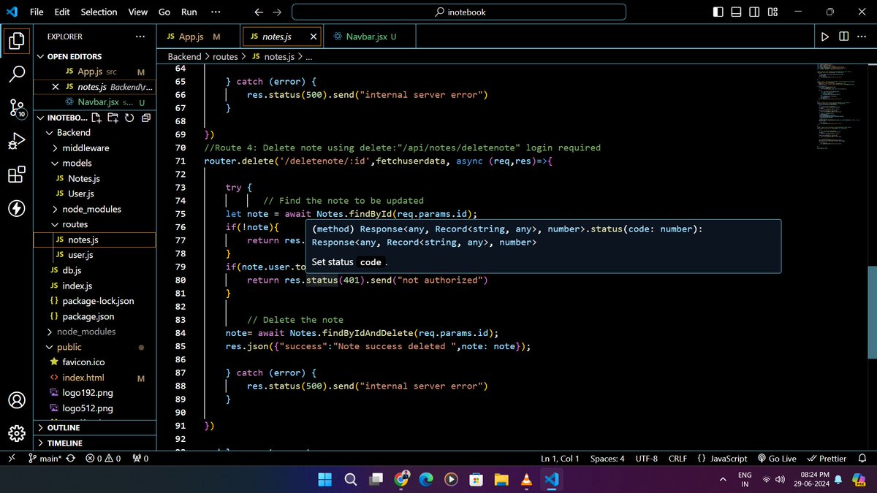Open the File menu

tap(37, 12)
